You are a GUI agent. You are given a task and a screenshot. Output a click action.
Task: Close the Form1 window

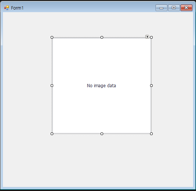[186, 8]
